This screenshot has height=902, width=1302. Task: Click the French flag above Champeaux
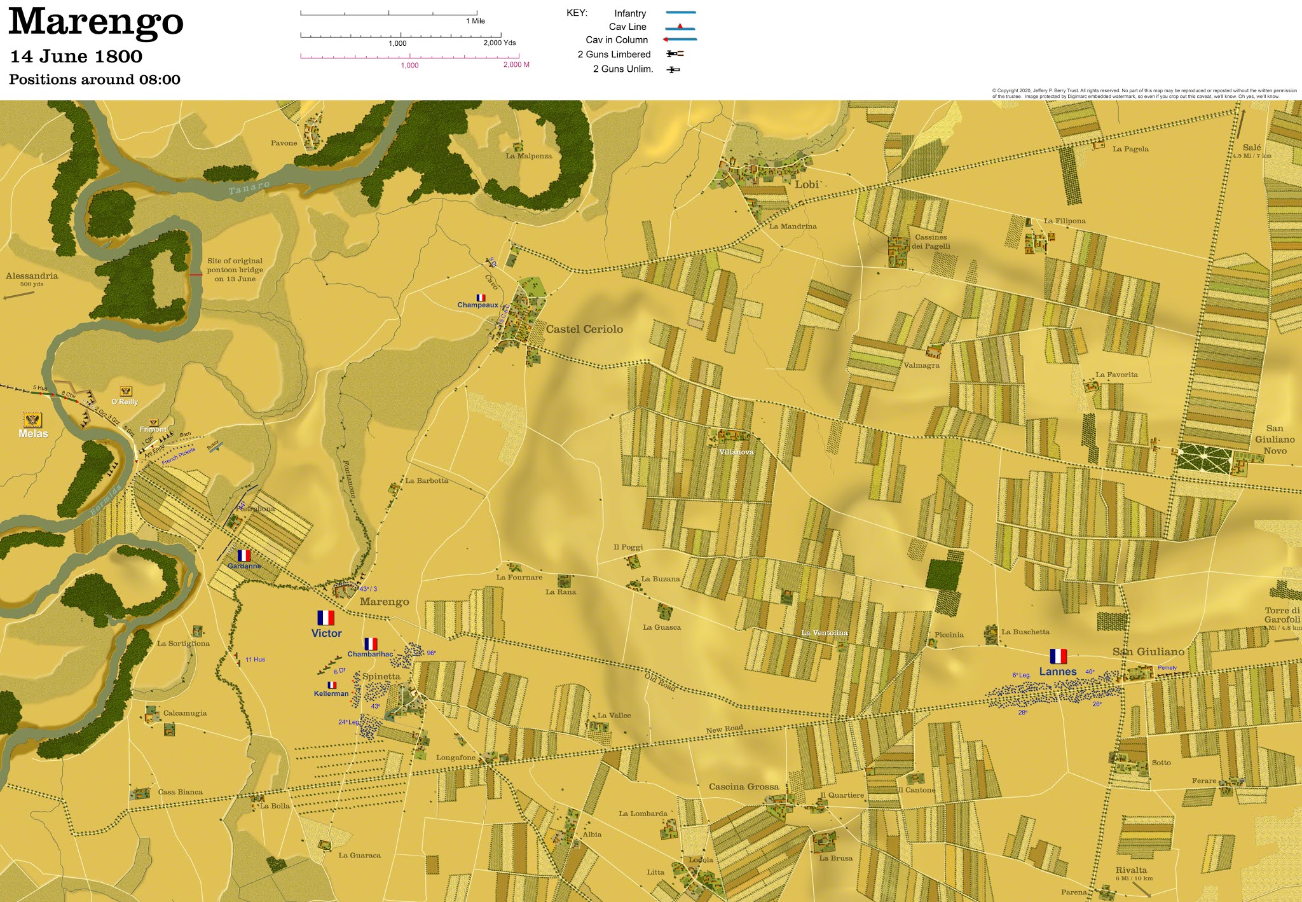coord(481,297)
